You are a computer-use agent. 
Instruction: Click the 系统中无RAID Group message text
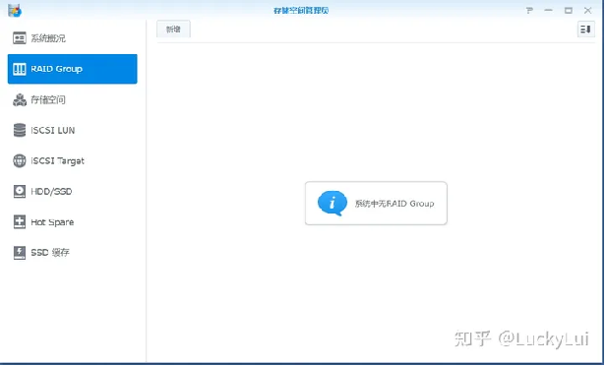pyautogui.click(x=394, y=204)
